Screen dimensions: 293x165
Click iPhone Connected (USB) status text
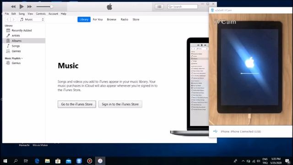click(241, 132)
